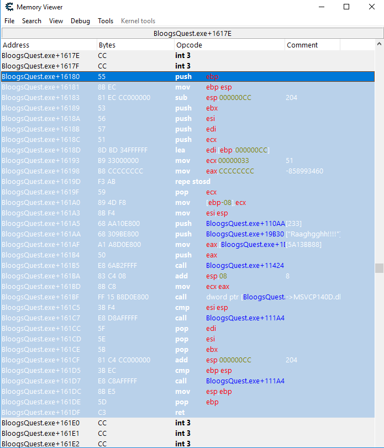
Task: Select the row at BloogsQuest.exe+1617F
Action: pyautogui.click(x=188, y=66)
